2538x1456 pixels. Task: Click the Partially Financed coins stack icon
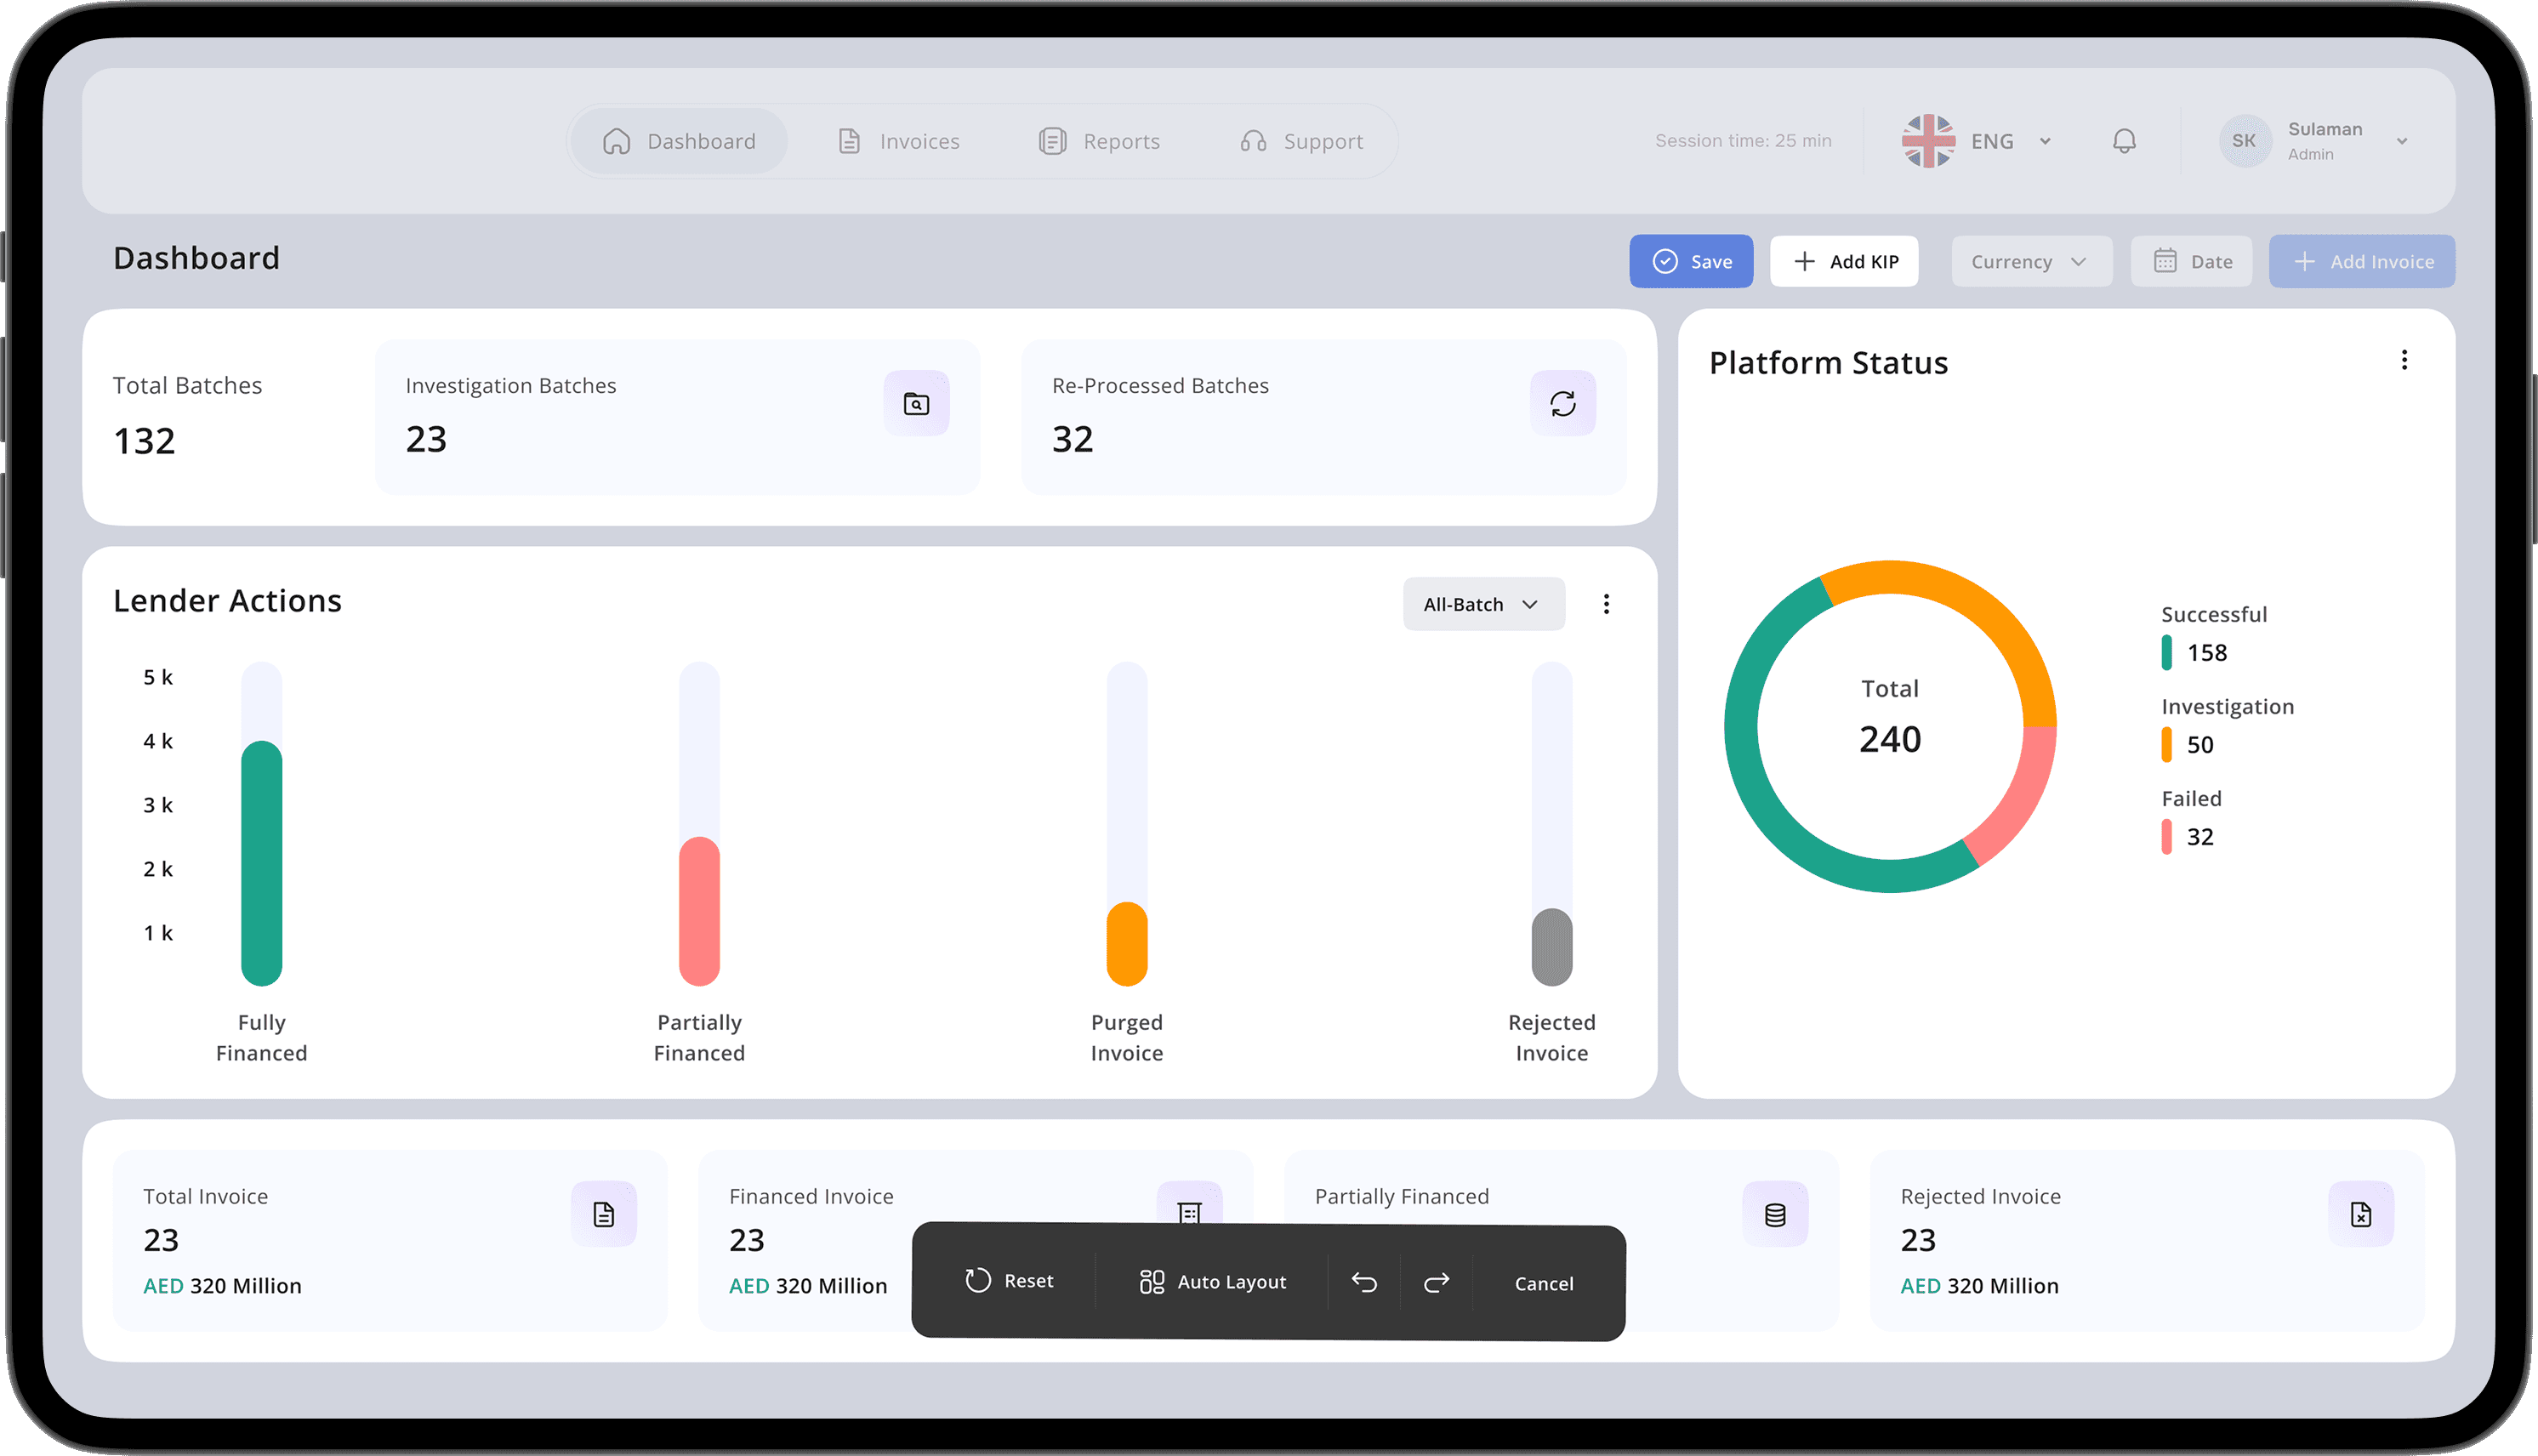[x=1774, y=1214]
